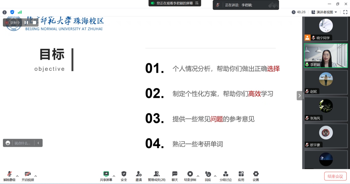Viewport: 350px width, 184px height.
Task: Collapse quick chat box arrow
Action: coord(38,143)
